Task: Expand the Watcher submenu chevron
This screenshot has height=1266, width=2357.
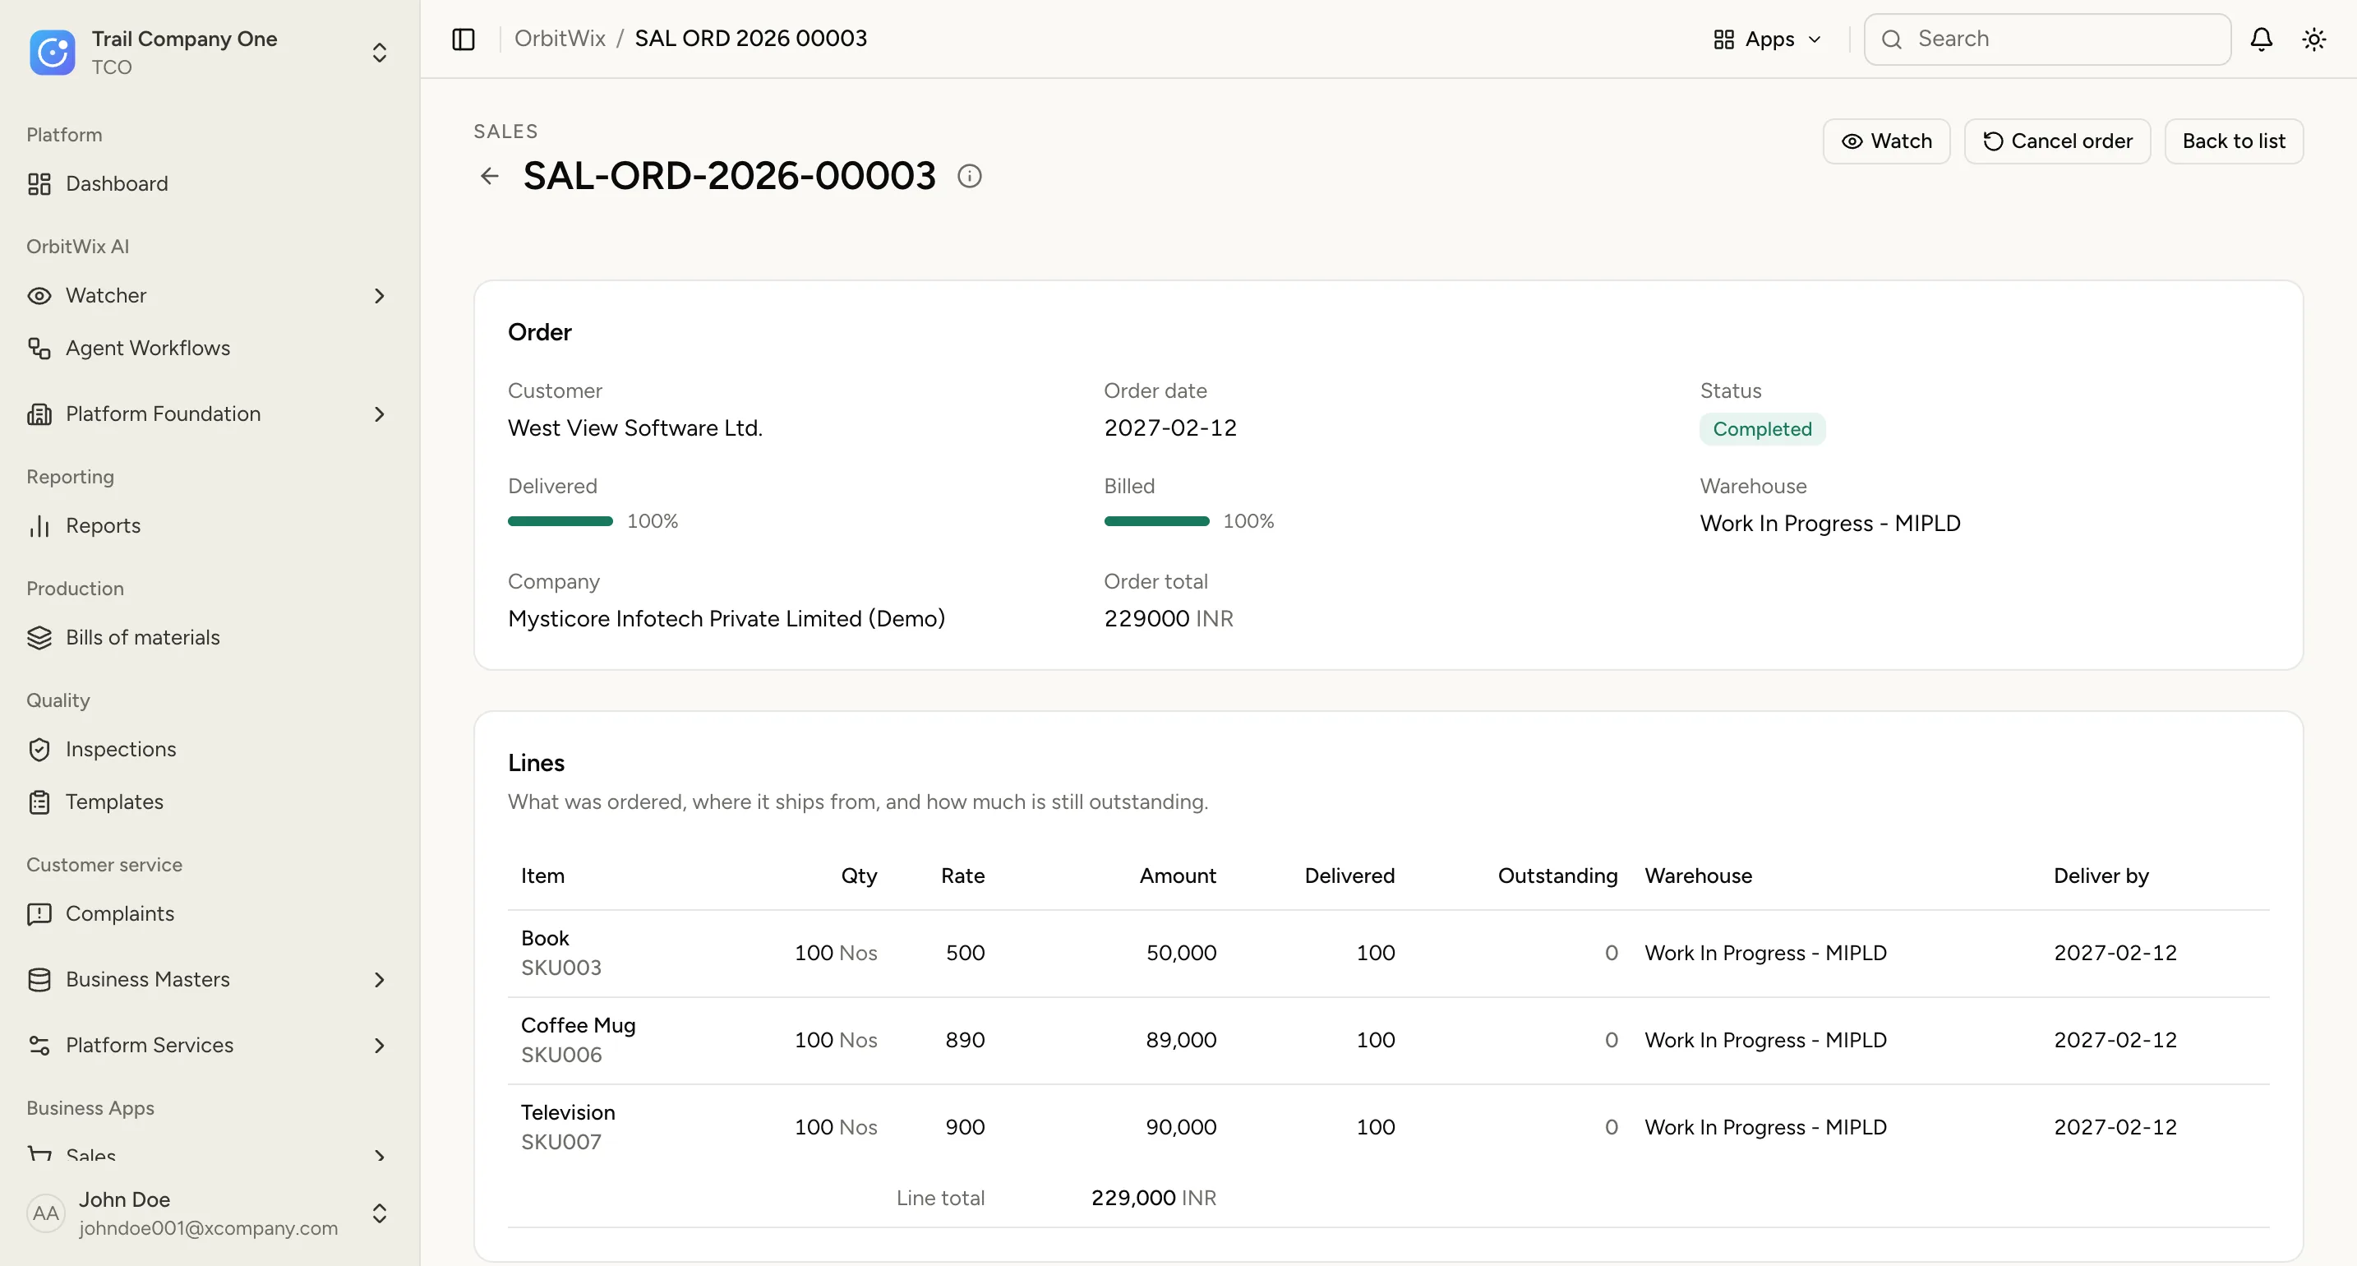Action: pyautogui.click(x=379, y=296)
